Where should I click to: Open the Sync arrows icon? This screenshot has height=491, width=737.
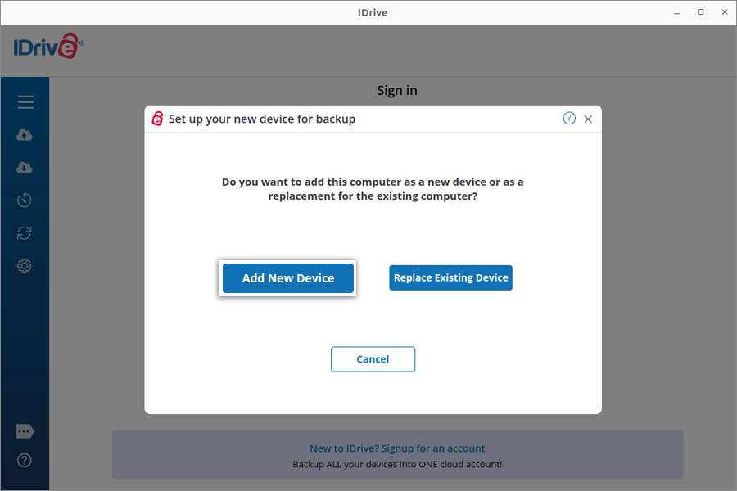pyautogui.click(x=25, y=233)
